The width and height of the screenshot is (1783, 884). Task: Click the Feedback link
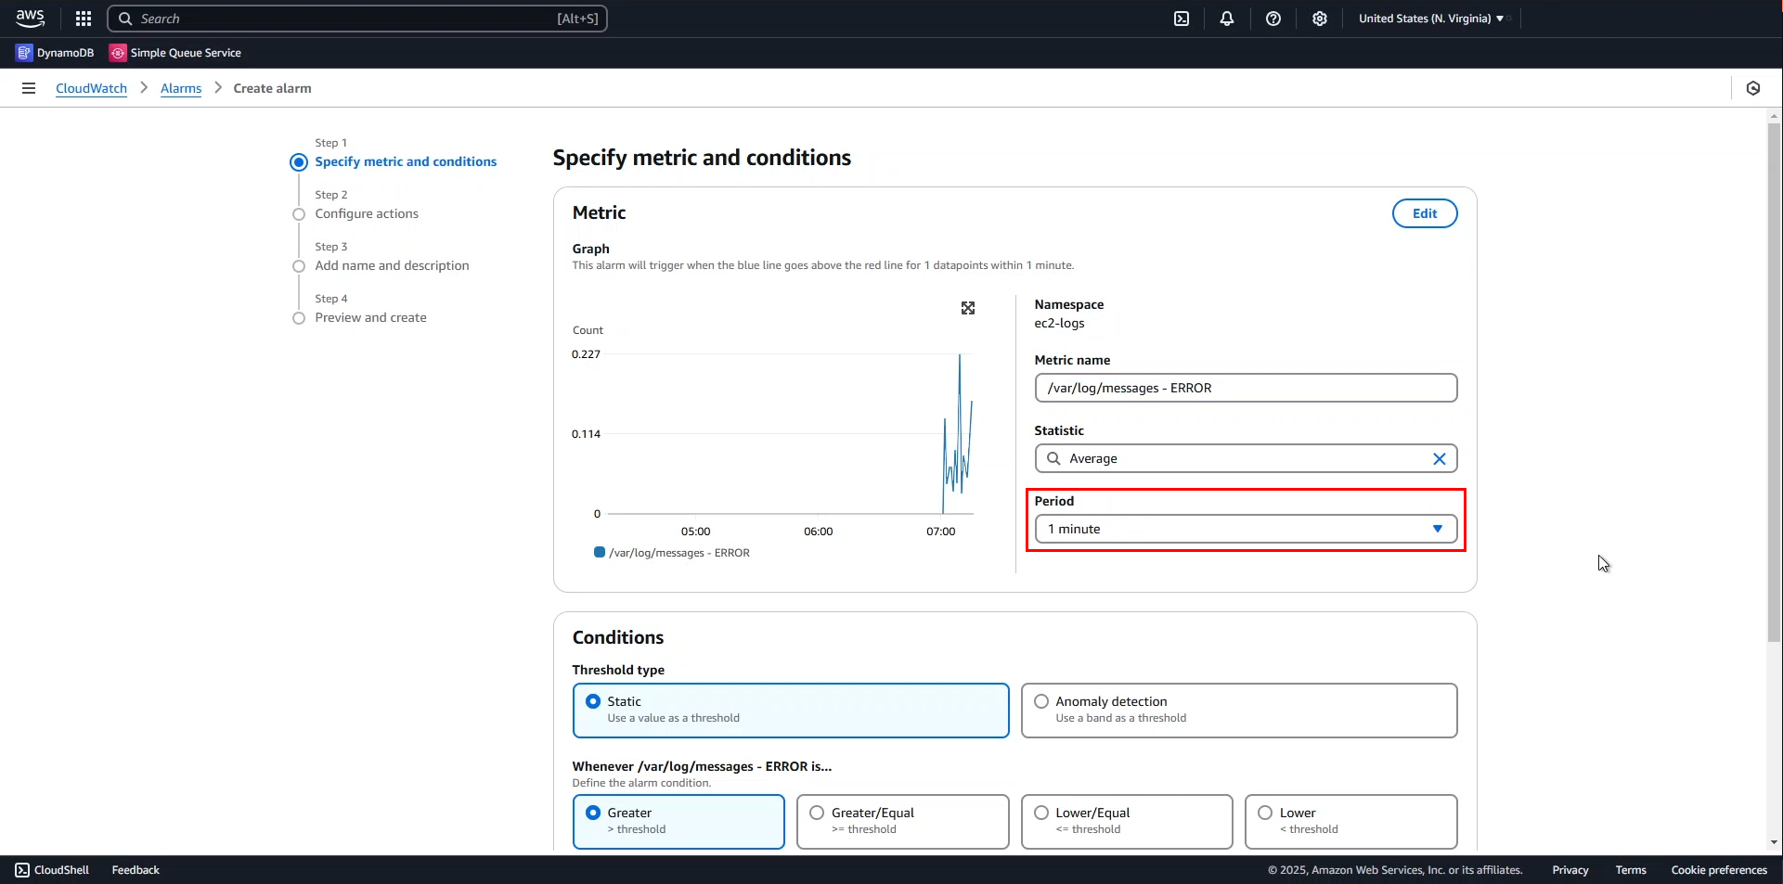pos(136,870)
